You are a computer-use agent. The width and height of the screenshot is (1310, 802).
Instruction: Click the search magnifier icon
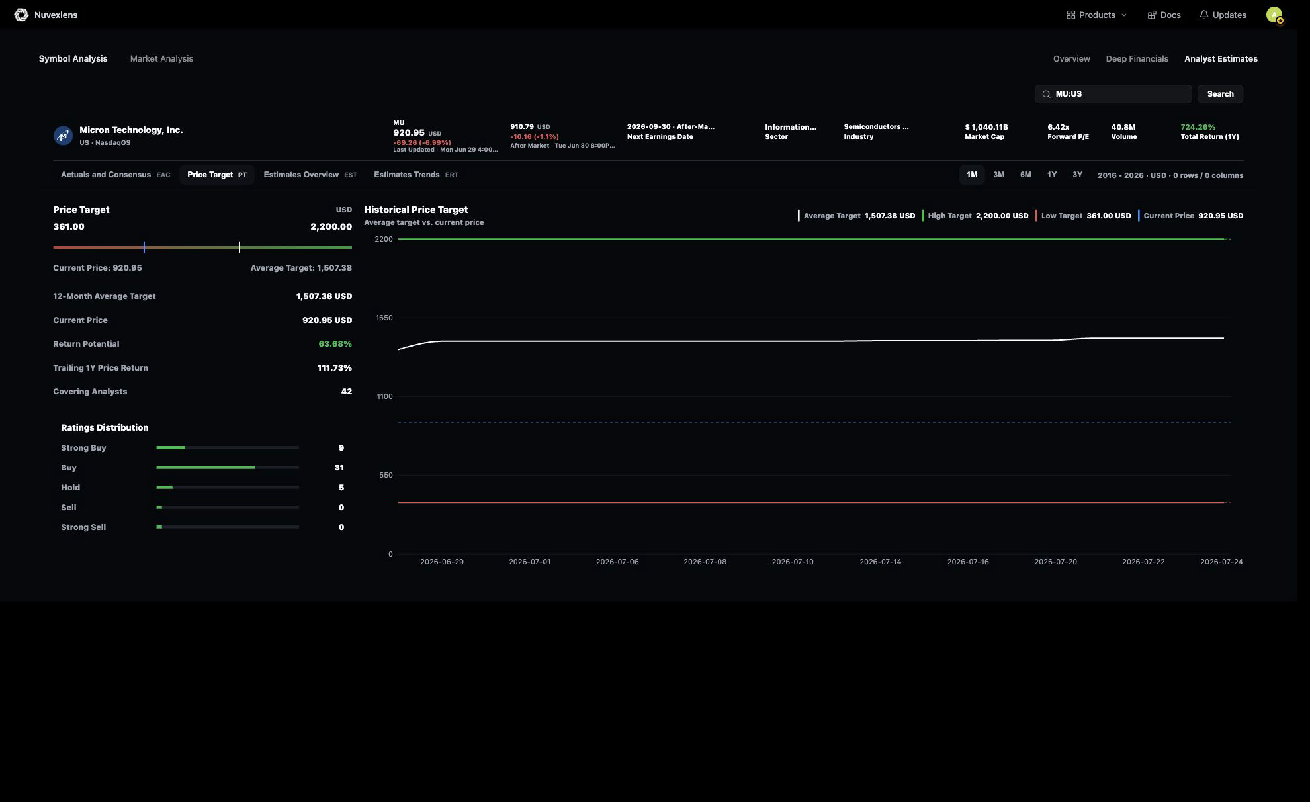[1046, 94]
